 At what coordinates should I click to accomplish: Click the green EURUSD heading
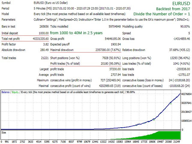(181, 4)
